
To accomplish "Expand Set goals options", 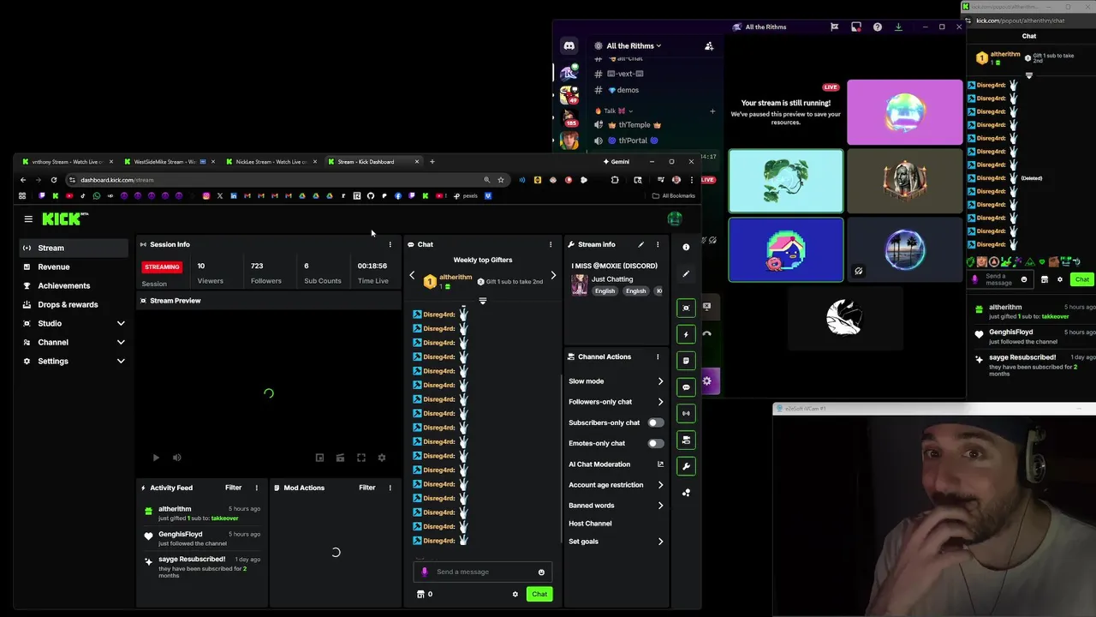I will 660,542.
